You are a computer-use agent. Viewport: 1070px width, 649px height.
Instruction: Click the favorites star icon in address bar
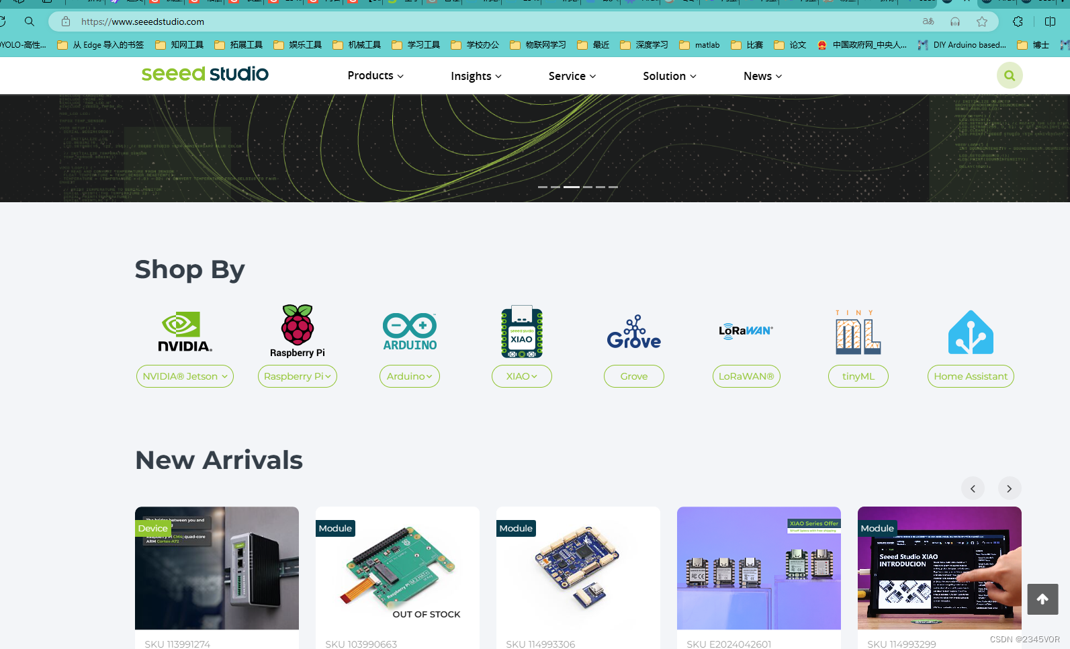(982, 21)
